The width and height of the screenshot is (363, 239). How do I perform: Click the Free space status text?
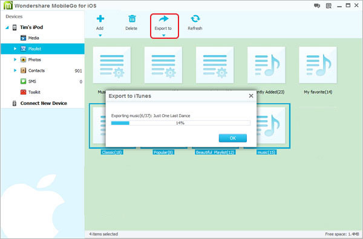tap(342, 234)
